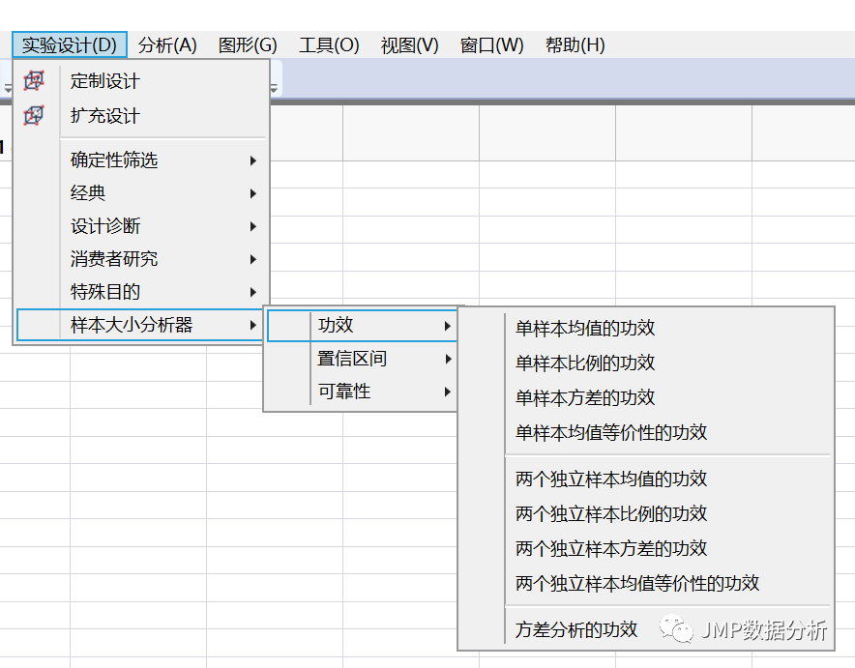Click the cube icon beside 定制设计
This screenshot has width=855, height=668.
pyautogui.click(x=34, y=81)
